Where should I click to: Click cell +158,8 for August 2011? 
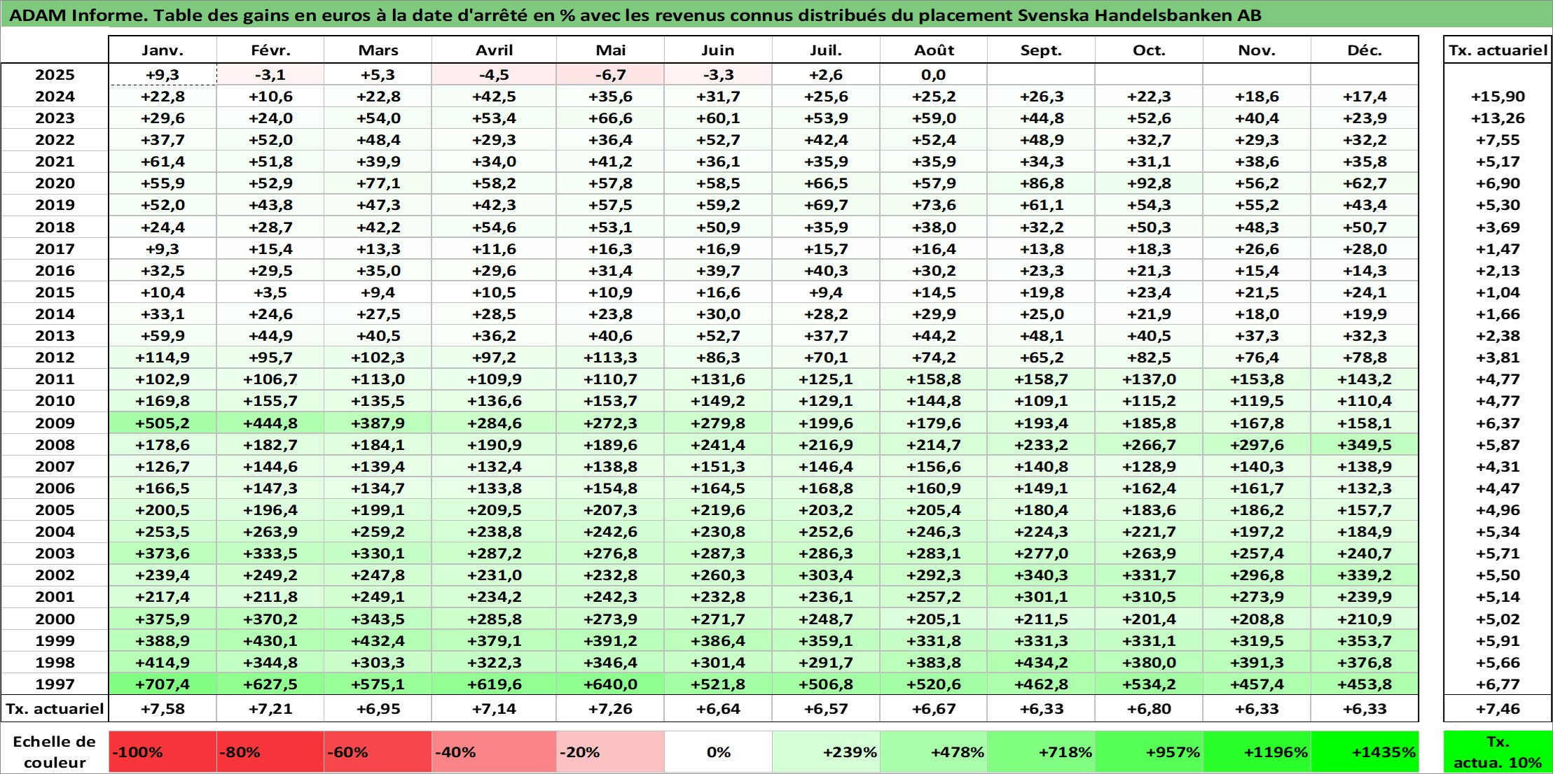[x=934, y=379]
